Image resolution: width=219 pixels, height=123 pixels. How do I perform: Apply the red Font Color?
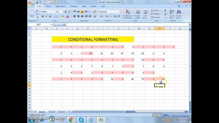click(x=68, y=16)
